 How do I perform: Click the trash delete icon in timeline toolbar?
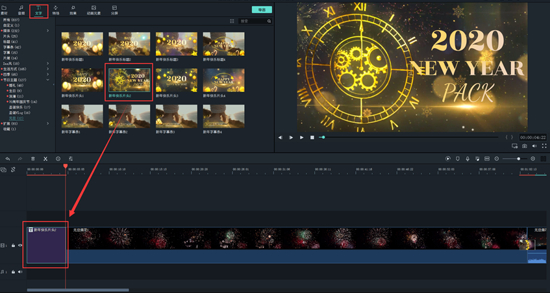33,159
